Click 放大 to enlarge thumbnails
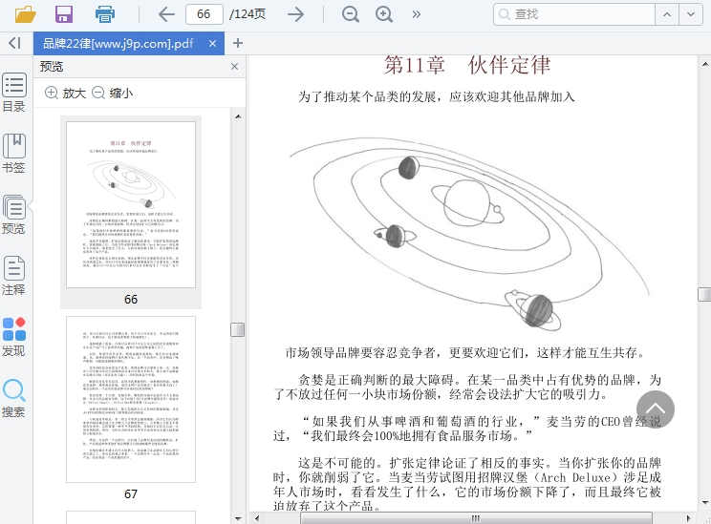711x524 pixels. 65,93
